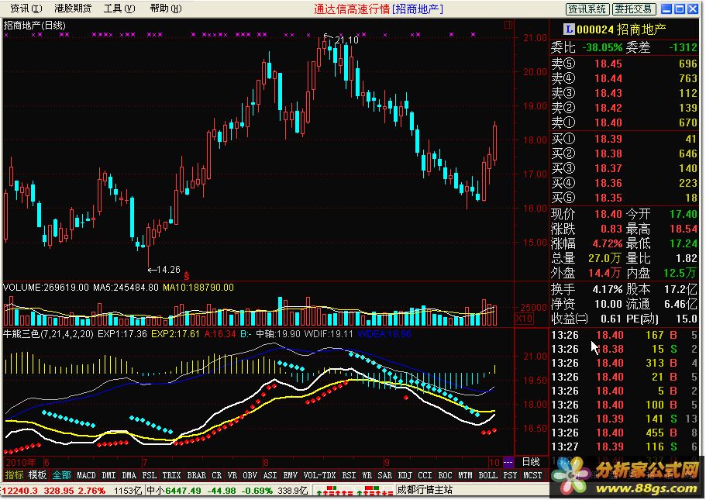Click the 21.10 high price marker

click(x=346, y=40)
